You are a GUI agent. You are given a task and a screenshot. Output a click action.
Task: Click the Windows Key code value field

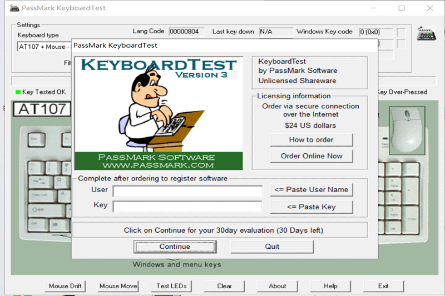(377, 32)
